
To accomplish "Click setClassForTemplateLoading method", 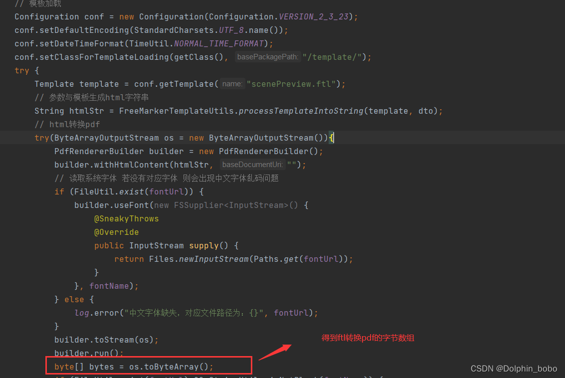I will point(104,57).
